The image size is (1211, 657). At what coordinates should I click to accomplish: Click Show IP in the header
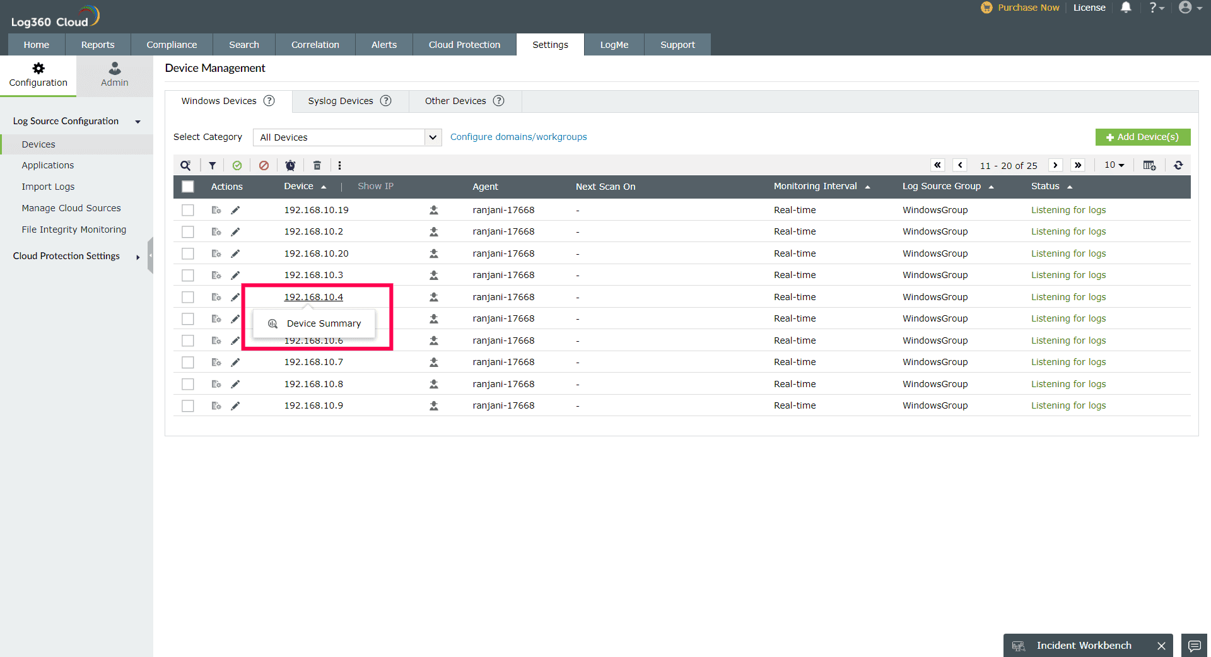[375, 186]
